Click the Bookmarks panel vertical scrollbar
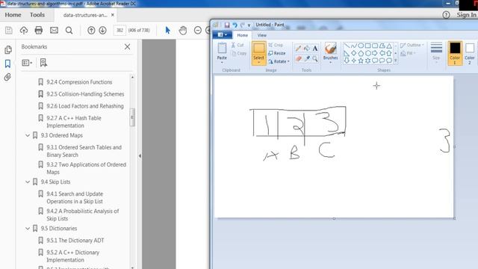The width and height of the screenshot is (478, 269). point(132,117)
